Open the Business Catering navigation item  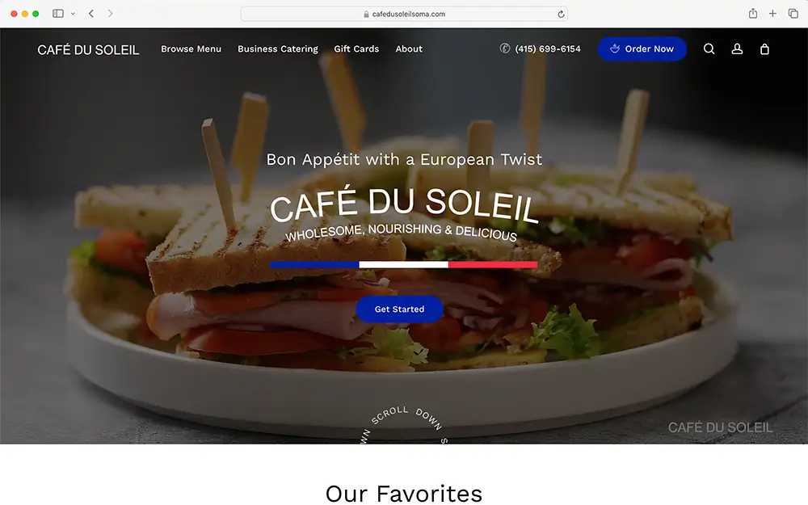click(x=278, y=49)
